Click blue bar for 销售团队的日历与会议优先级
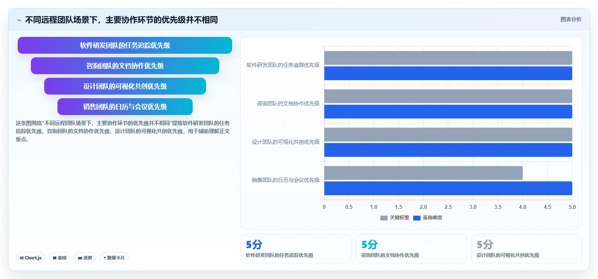598x279 pixels. coord(448,188)
